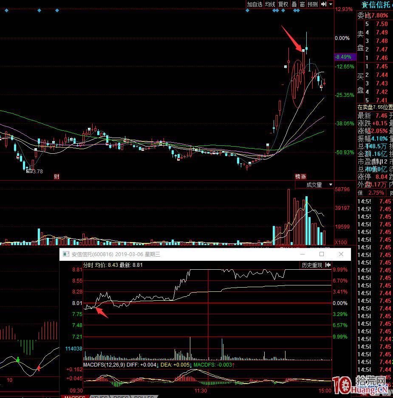The width and height of the screenshot is (393, 398).
Task: Click the 在卖盘7.55位置 notice line
Action: pos(375,107)
